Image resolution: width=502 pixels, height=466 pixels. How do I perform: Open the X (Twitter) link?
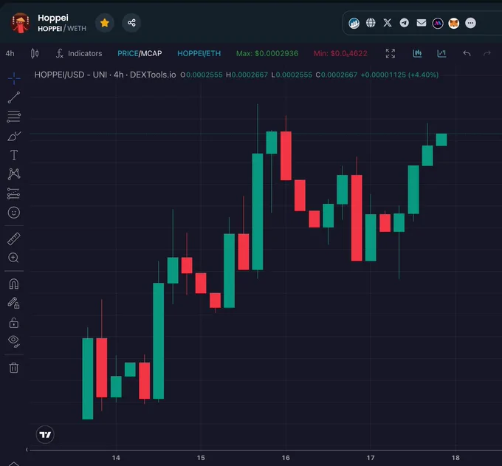point(388,23)
